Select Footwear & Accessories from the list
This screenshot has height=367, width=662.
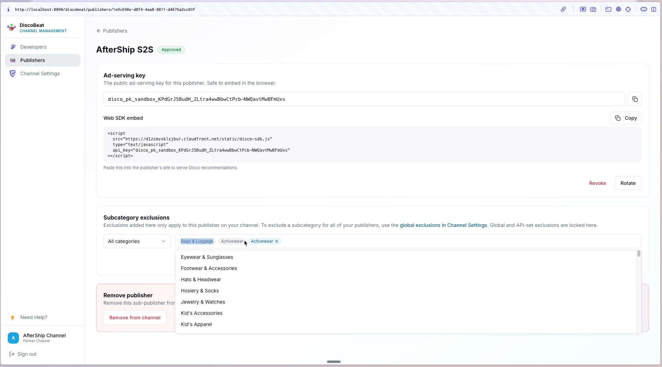[x=406, y=268]
